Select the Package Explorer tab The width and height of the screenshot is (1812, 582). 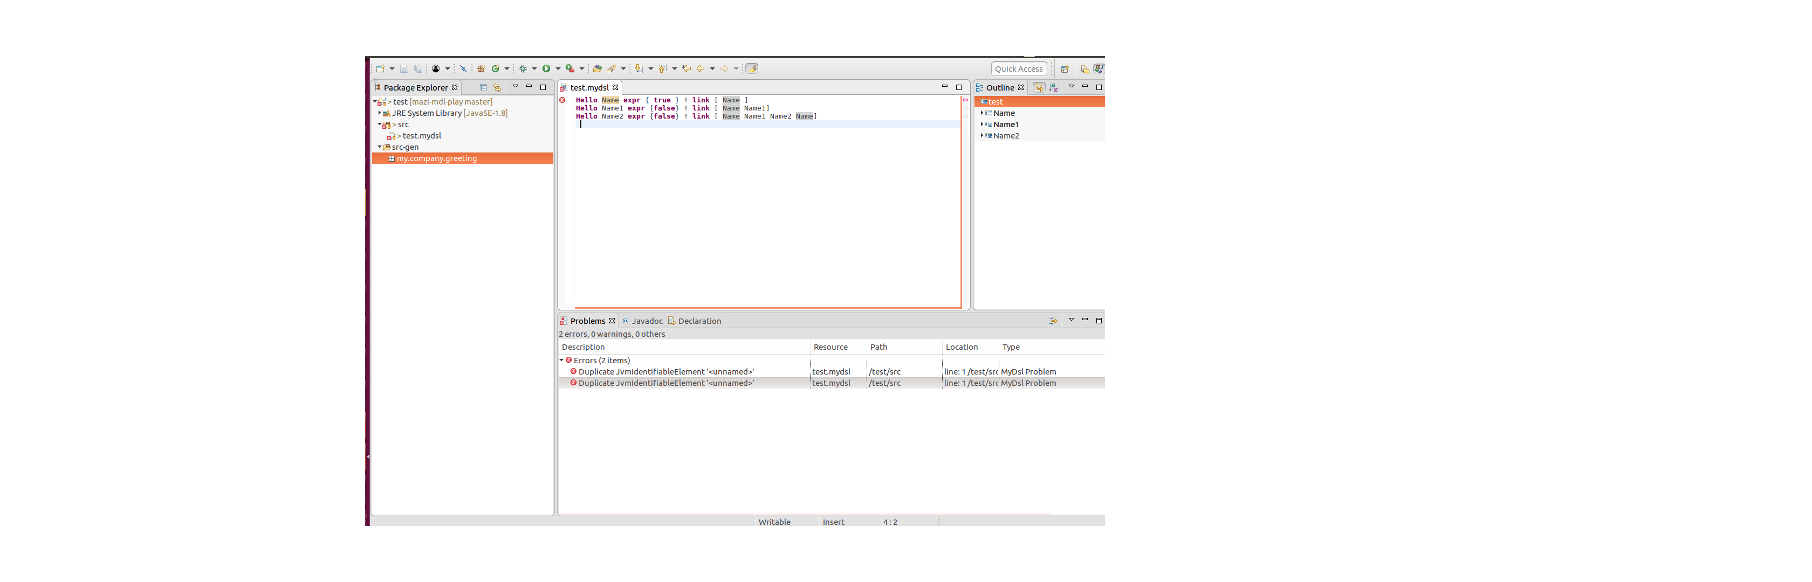coord(415,88)
